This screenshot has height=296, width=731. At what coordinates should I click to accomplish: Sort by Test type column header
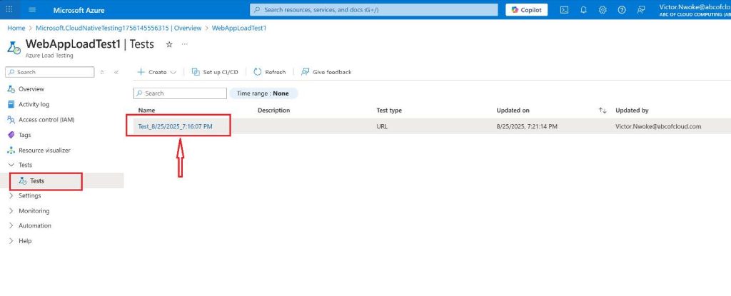pyautogui.click(x=389, y=111)
